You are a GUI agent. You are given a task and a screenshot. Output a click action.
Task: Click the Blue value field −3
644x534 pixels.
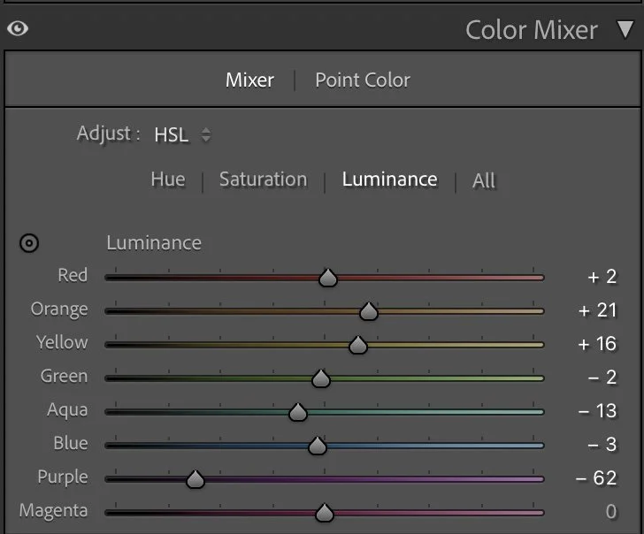[x=602, y=445]
